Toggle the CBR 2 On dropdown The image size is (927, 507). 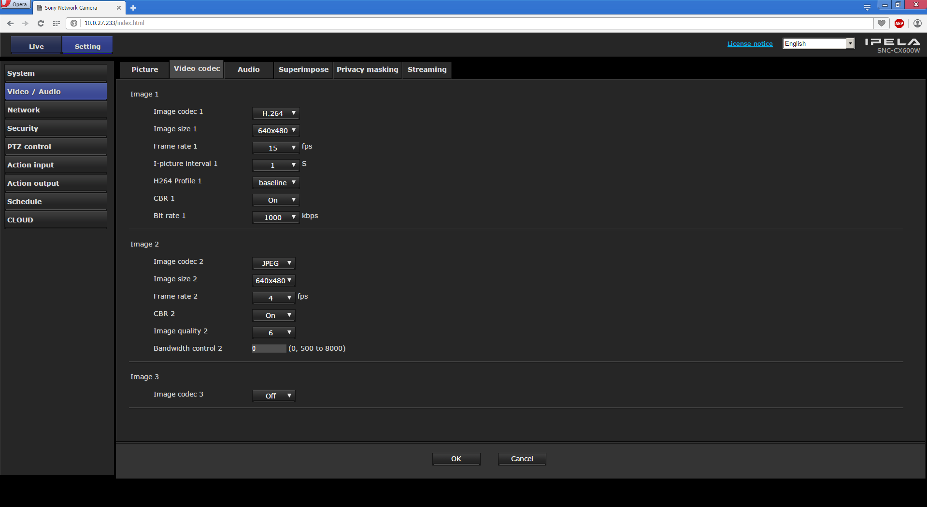(273, 315)
